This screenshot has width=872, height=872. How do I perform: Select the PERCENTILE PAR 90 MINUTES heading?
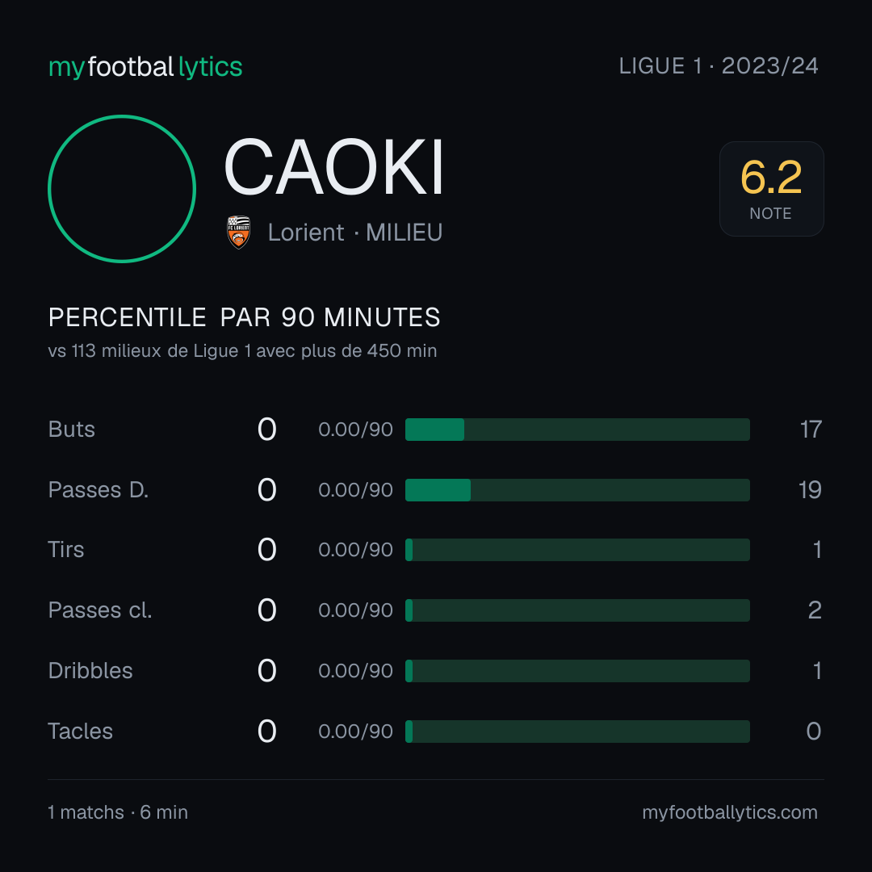(x=244, y=317)
